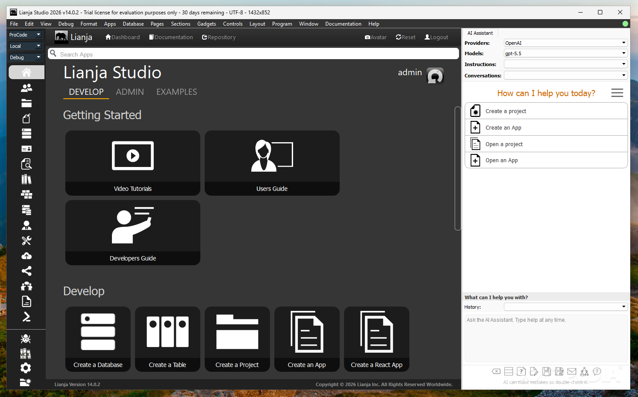Expand the ProCode mode dropdown
638x397 pixels.
25,35
